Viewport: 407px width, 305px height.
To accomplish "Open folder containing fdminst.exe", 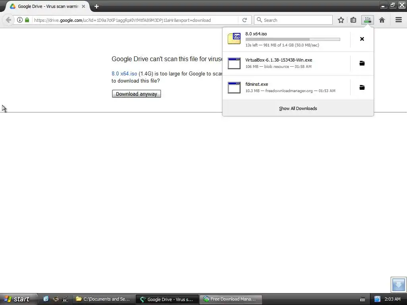I will (x=362, y=87).
